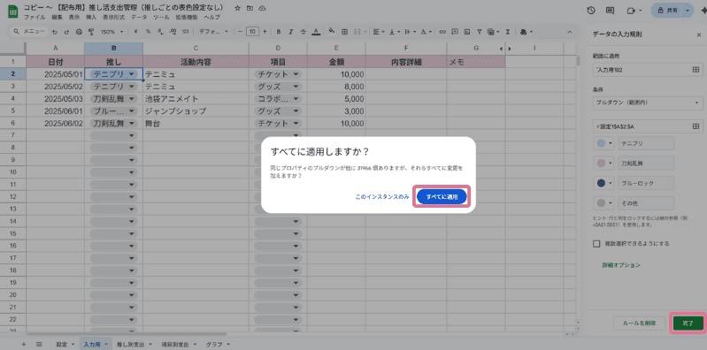Apply yen currency format

coord(135,32)
